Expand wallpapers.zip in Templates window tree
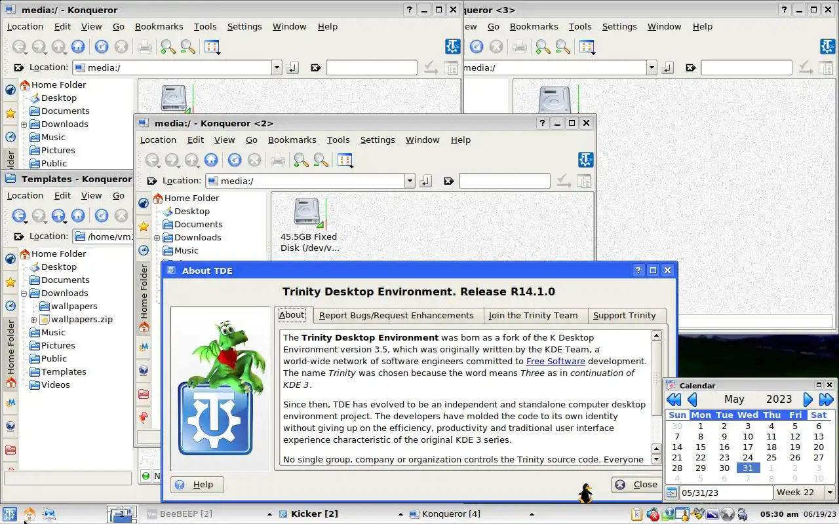The width and height of the screenshot is (839, 524). [33, 320]
